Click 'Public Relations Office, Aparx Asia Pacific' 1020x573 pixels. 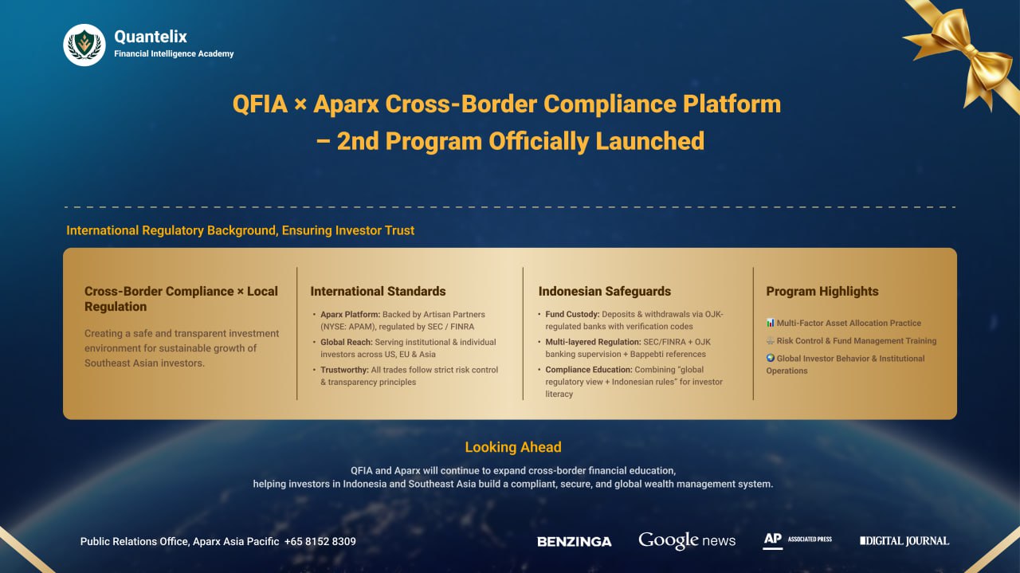(x=179, y=542)
